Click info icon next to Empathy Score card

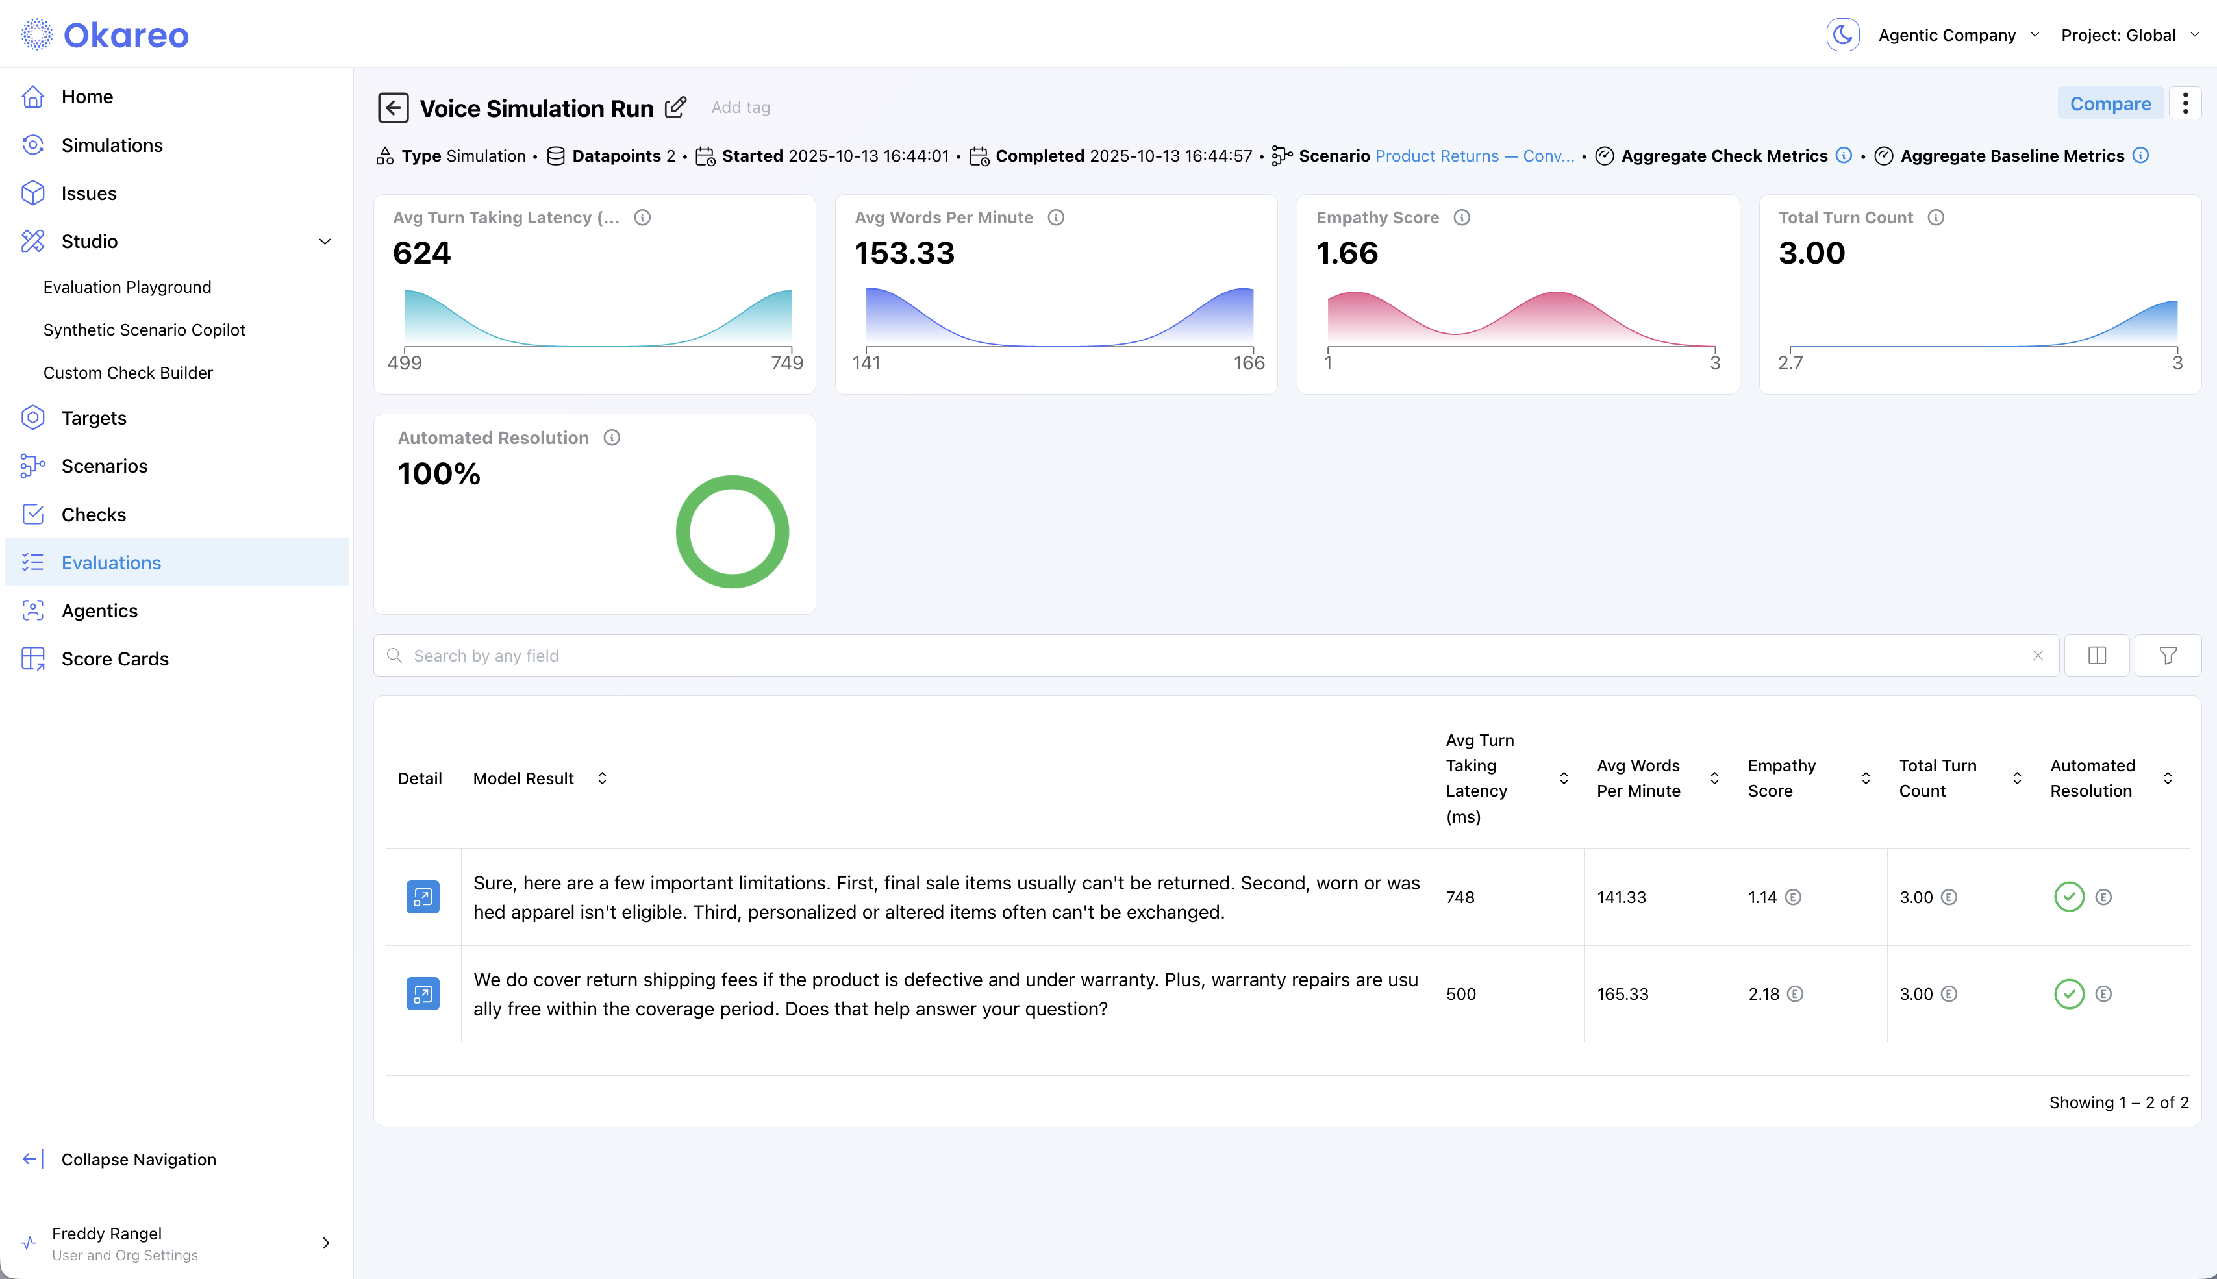(1462, 218)
